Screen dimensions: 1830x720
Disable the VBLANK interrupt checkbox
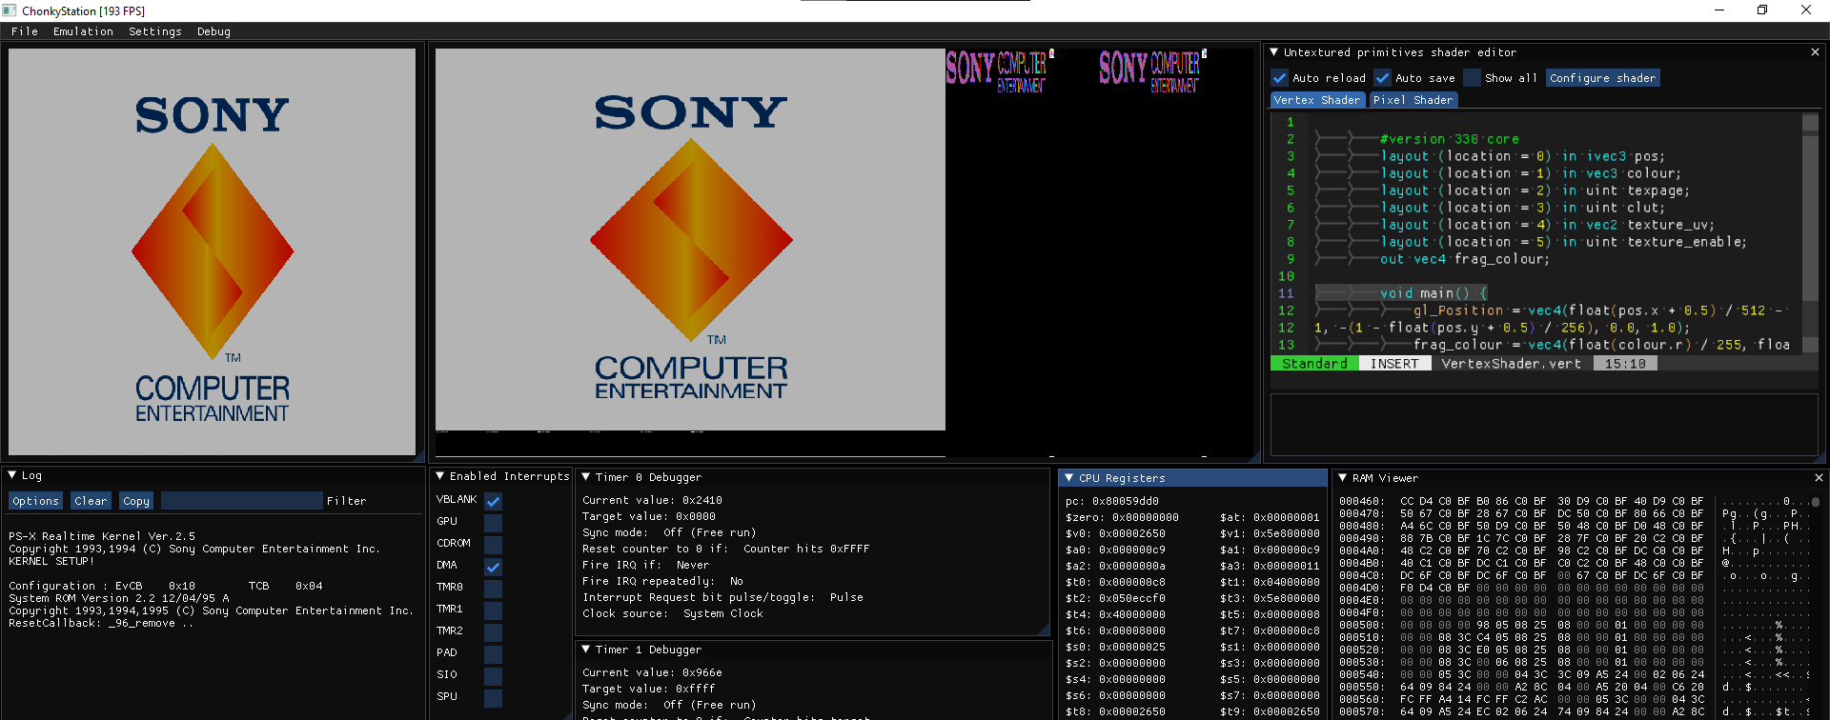tap(493, 501)
